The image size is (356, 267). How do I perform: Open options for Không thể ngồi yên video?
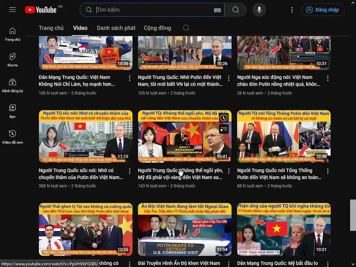pyautogui.click(x=229, y=171)
